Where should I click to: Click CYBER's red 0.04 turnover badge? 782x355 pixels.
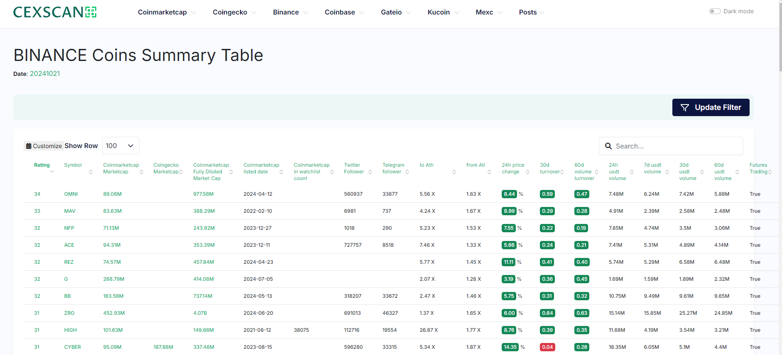(x=547, y=347)
